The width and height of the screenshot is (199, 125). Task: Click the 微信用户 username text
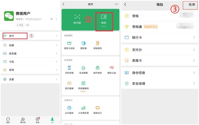(x=23, y=14)
